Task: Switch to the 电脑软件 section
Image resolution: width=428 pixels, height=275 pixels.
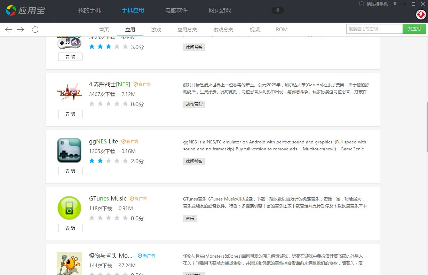Action: click(x=176, y=10)
